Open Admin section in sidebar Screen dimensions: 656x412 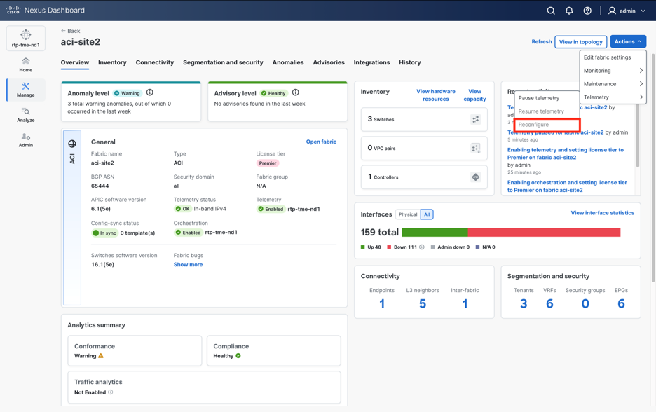point(25,140)
